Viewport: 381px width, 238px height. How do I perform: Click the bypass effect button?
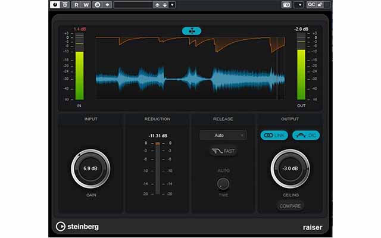[x=65, y=5]
